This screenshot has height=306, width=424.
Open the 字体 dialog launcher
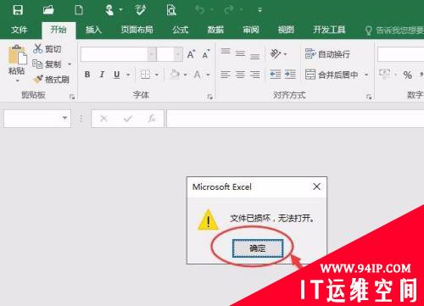coord(209,97)
